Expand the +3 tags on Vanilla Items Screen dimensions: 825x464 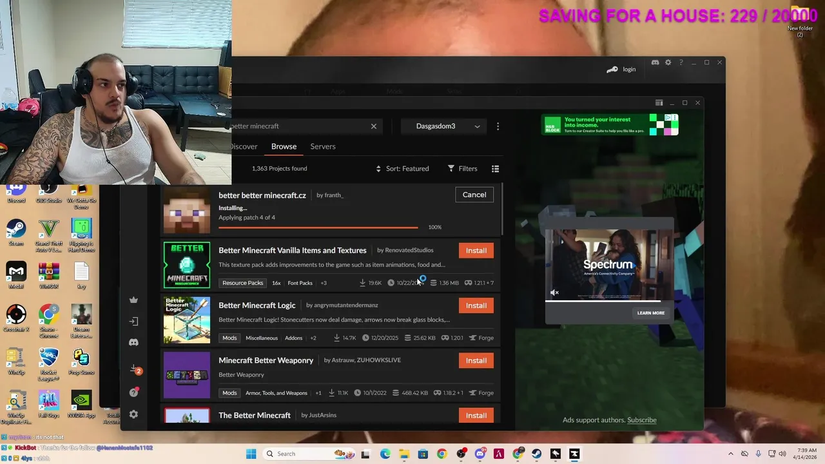click(x=324, y=283)
